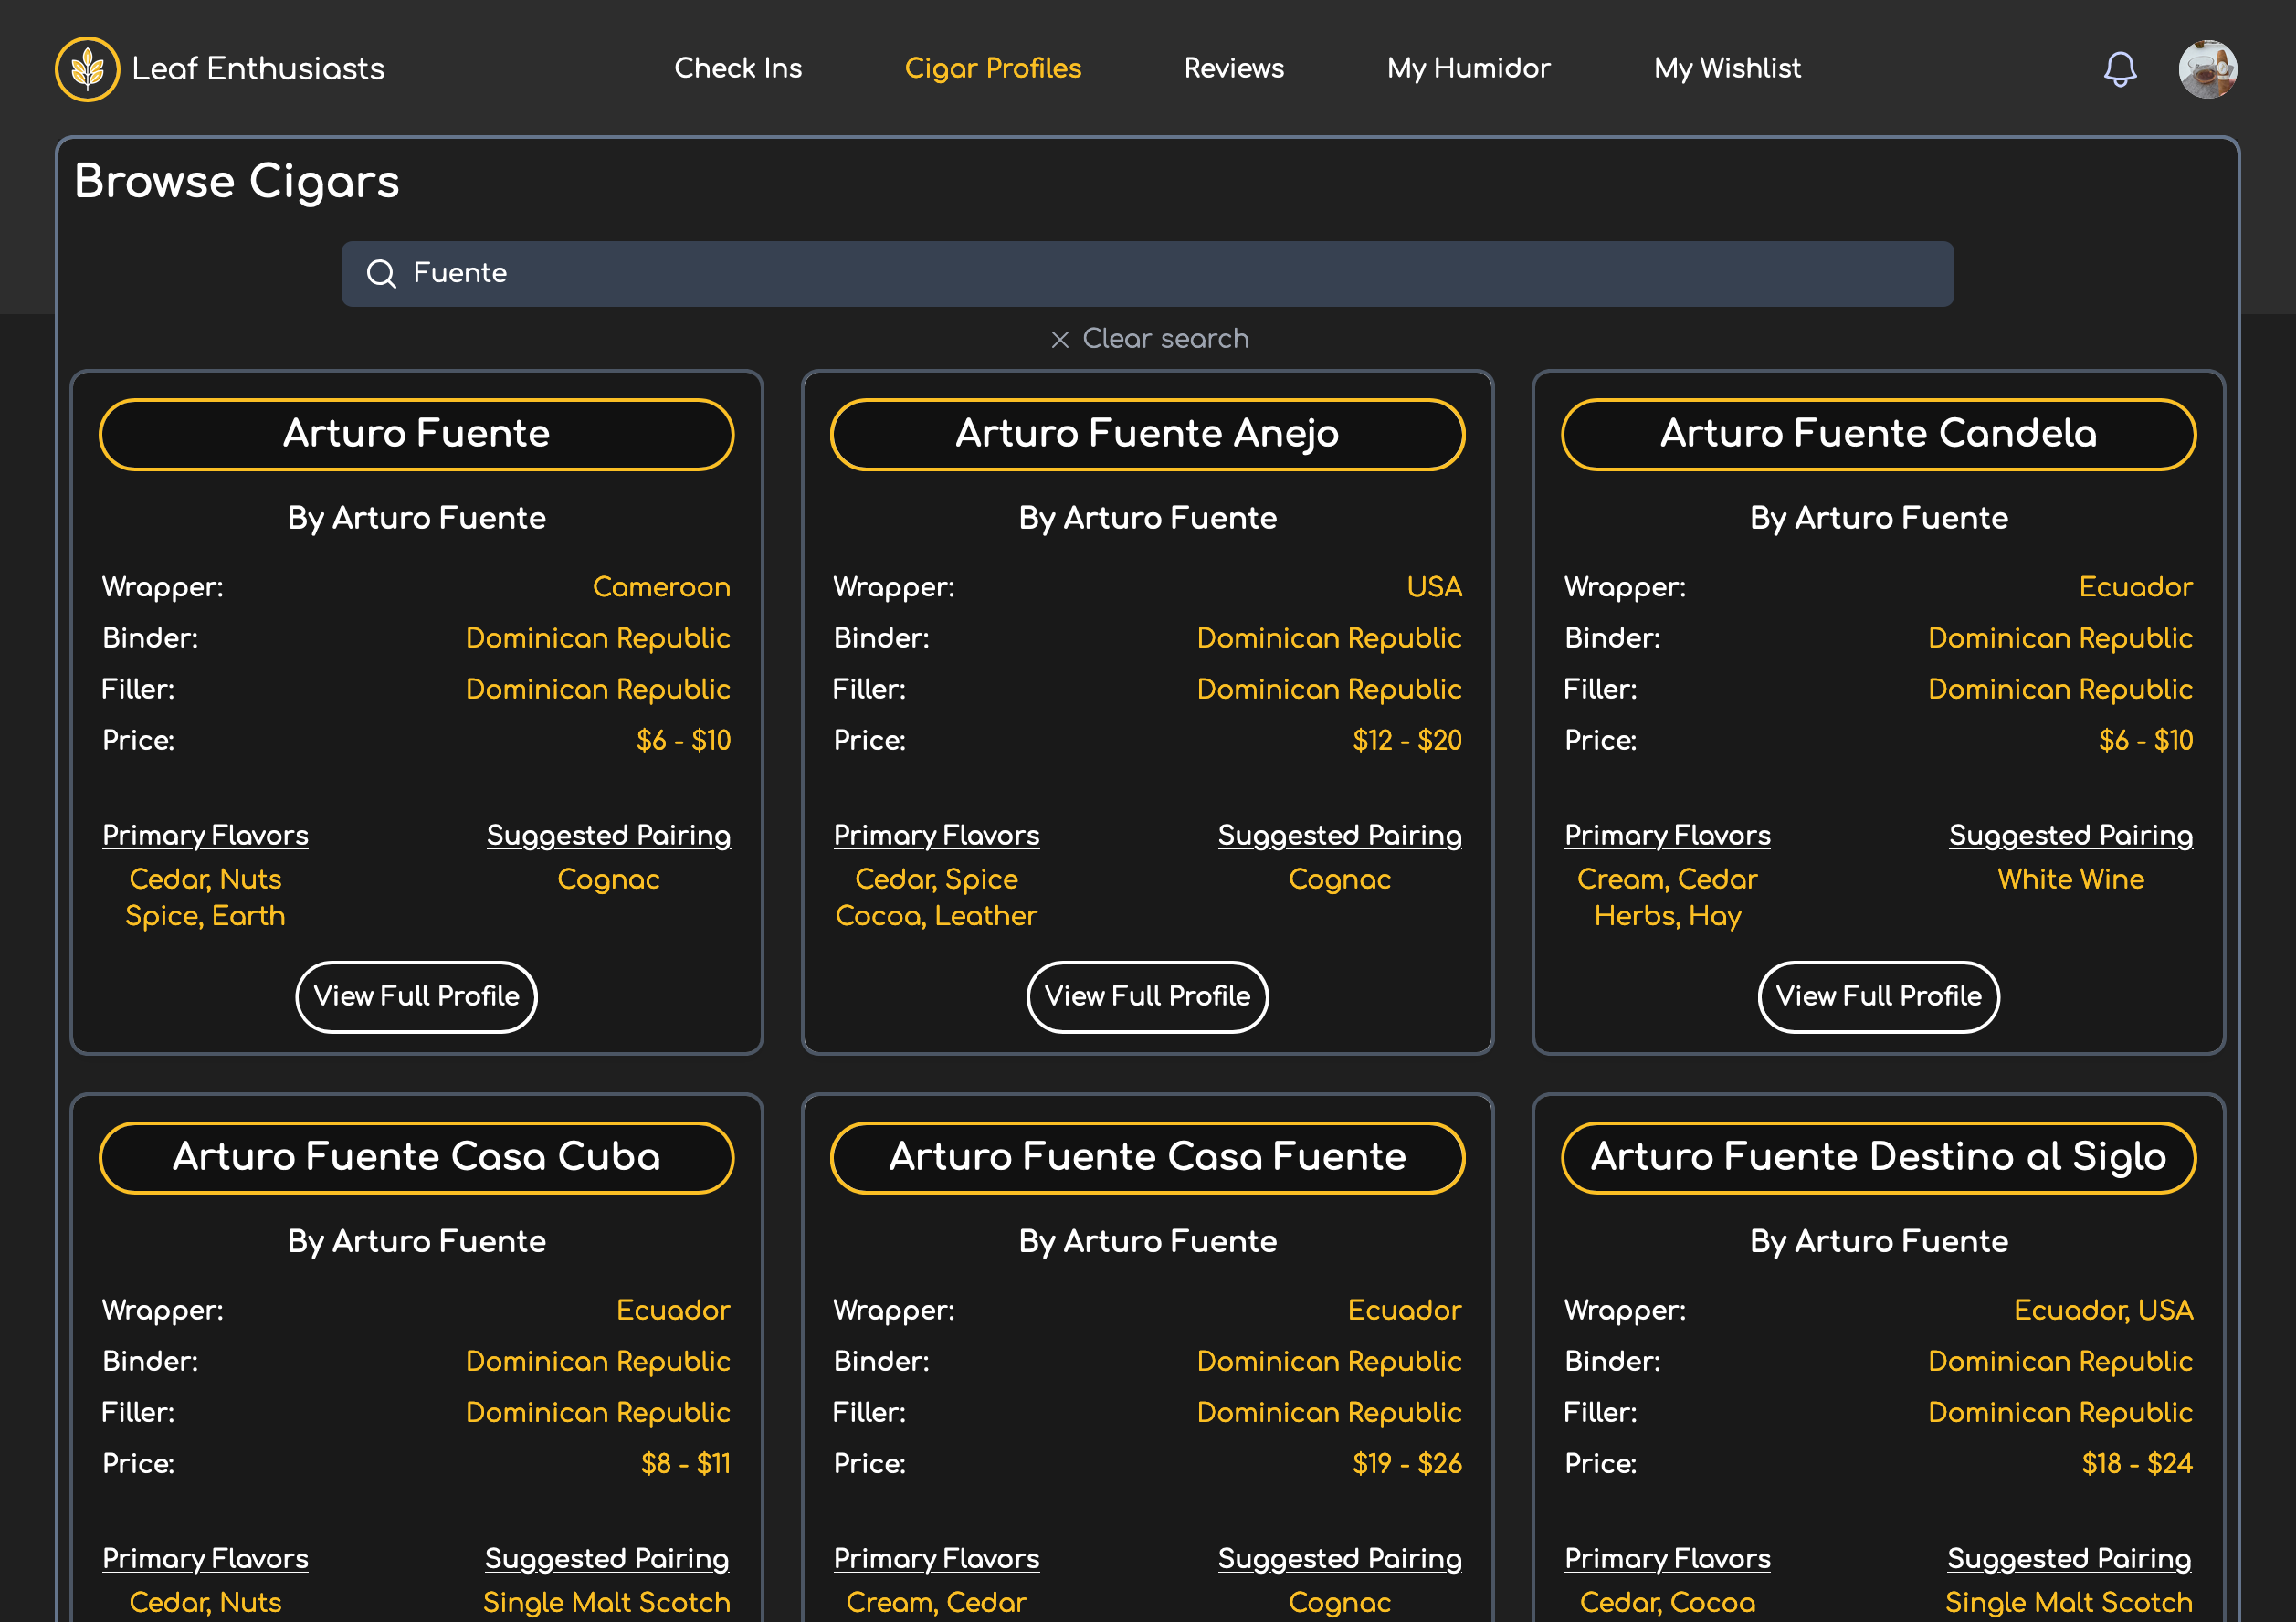Click the X icon beside Clear search

[1060, 340]
